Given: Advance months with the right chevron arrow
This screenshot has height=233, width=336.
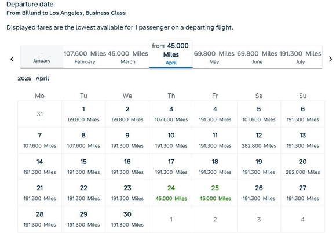Looking at the screenshot, I should tap(330, 59).
